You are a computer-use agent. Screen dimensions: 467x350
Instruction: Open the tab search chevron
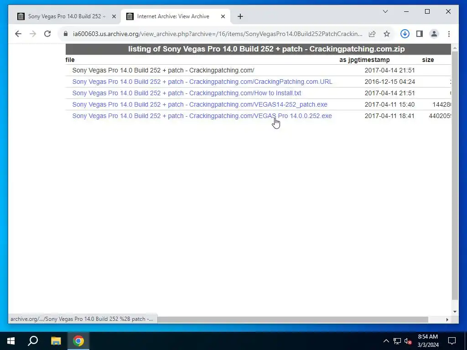point(385,11)
